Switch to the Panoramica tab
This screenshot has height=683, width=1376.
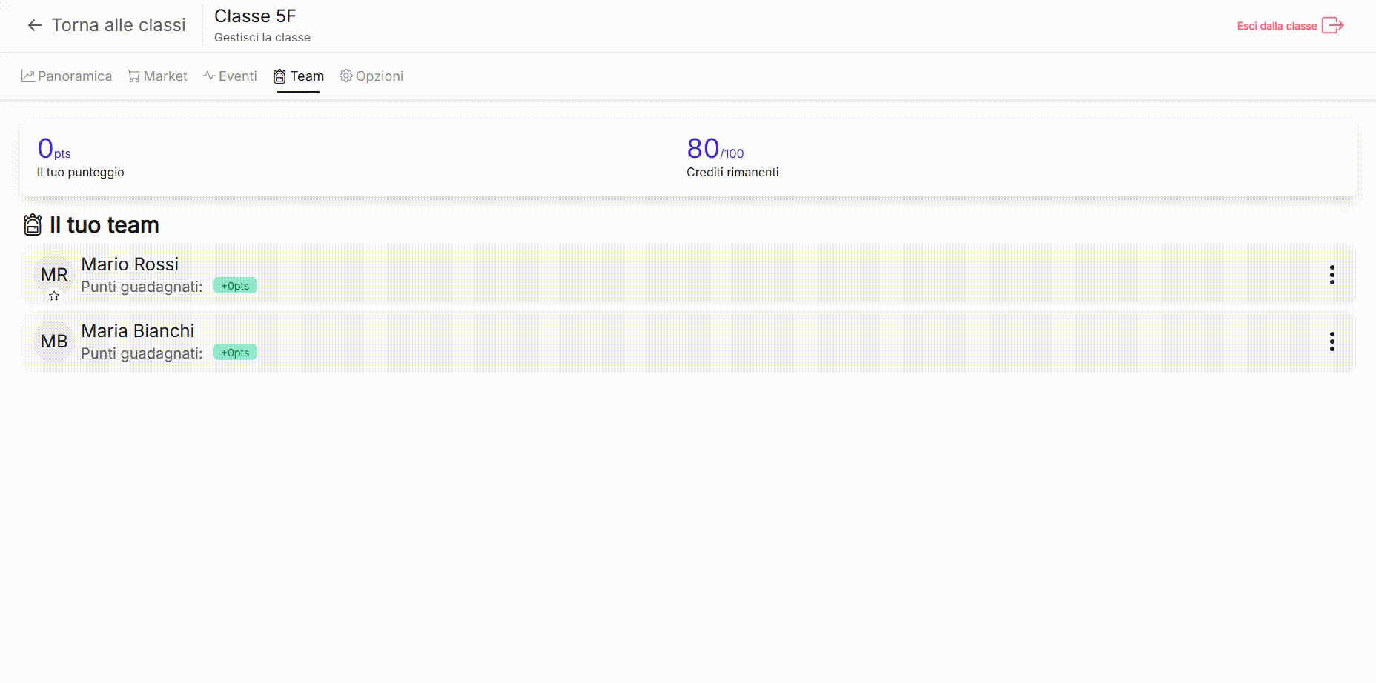74,76
